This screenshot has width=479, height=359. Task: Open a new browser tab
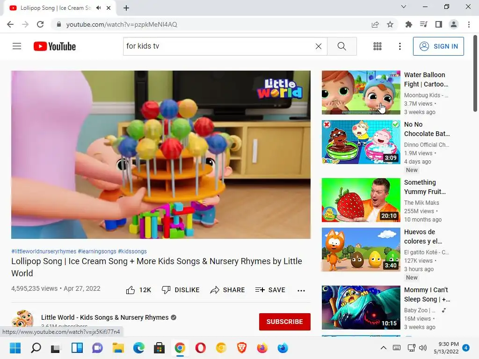point(126,8)
